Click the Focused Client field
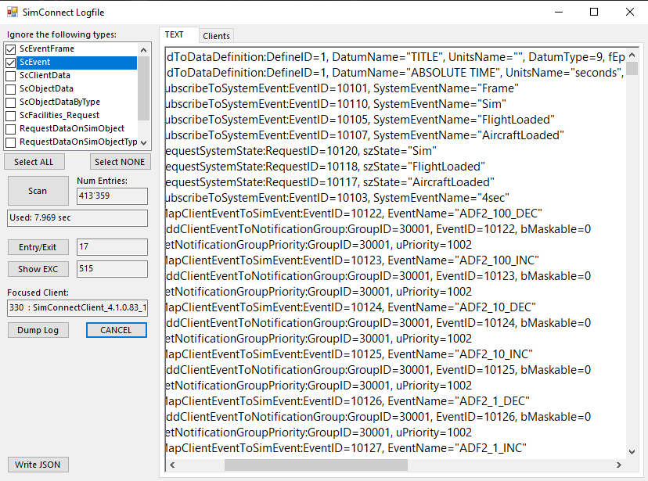Viewport: 648px width, 481px height. pyautogui.click(x=77, y=308)
